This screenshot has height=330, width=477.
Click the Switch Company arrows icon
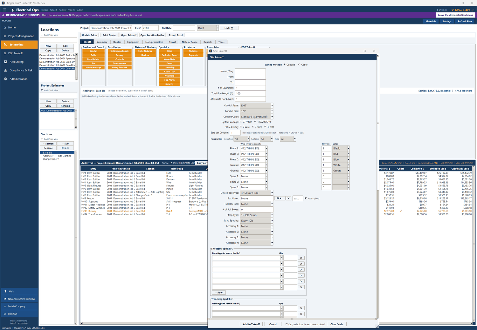5,306
